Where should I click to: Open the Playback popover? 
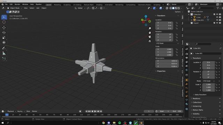tap(11, 111)
